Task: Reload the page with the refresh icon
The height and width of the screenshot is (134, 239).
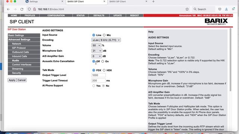Action: tap(22, 9)
